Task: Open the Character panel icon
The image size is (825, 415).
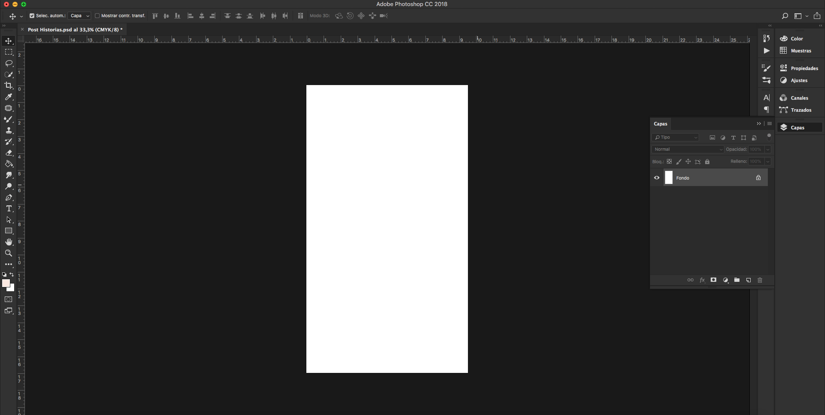Action: click(767, 98)
